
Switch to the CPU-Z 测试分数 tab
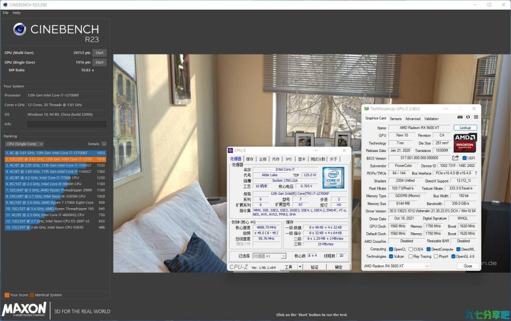click(318, 159)
